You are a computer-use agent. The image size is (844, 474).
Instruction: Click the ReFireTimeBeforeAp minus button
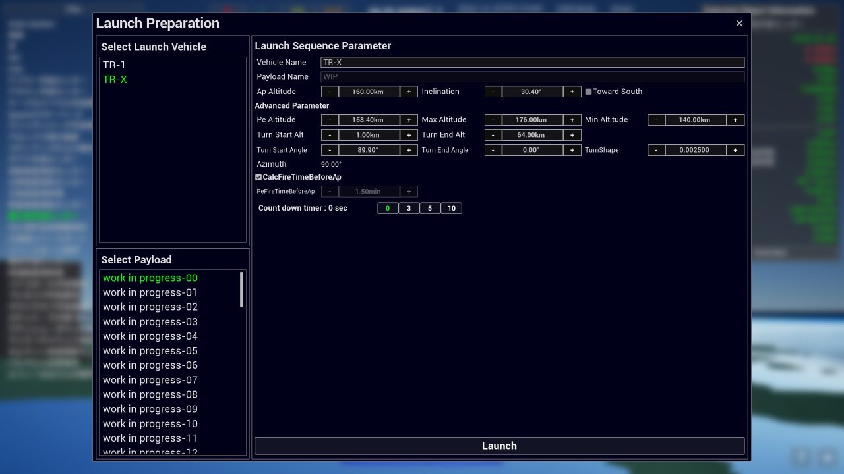click(330, 192)
